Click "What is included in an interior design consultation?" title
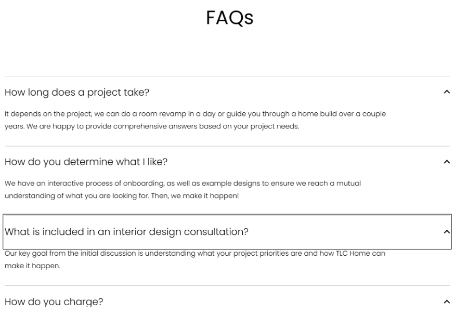This screenshot has height=315, width=455. 126,232
